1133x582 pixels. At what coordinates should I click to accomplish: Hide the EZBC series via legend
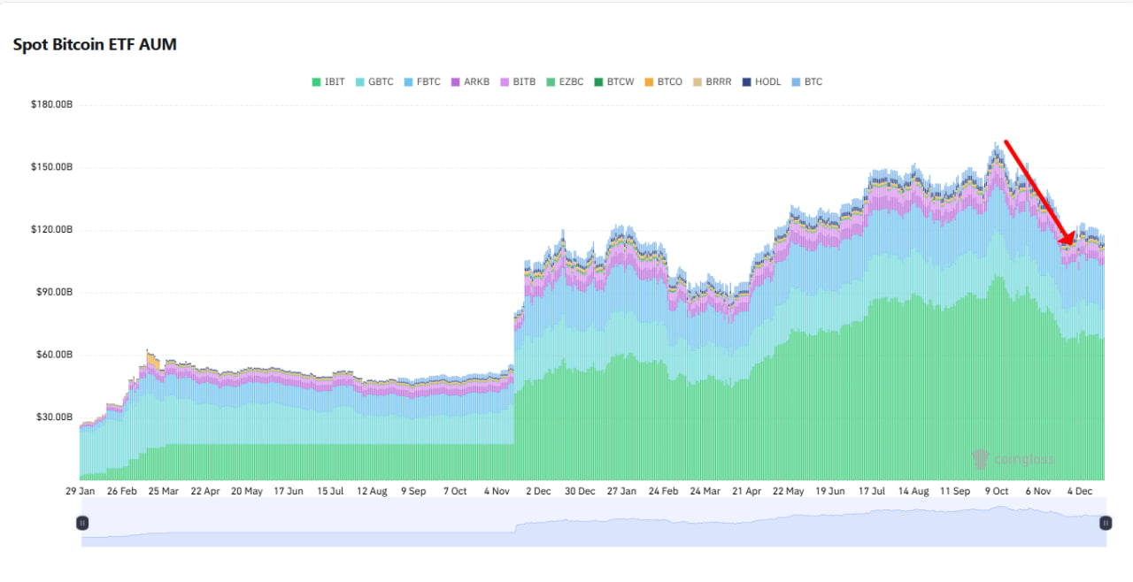tap(565, 82)
